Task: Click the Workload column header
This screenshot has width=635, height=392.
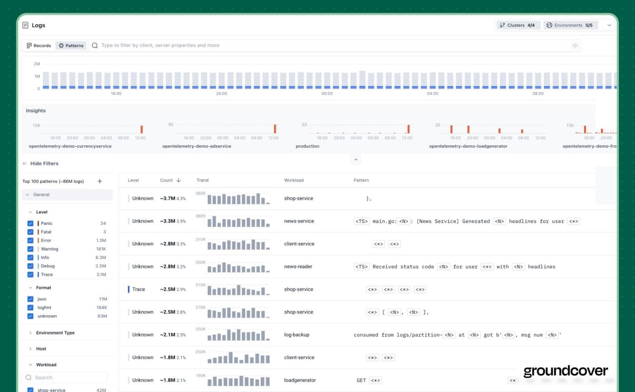Action: tap(294, 180)
